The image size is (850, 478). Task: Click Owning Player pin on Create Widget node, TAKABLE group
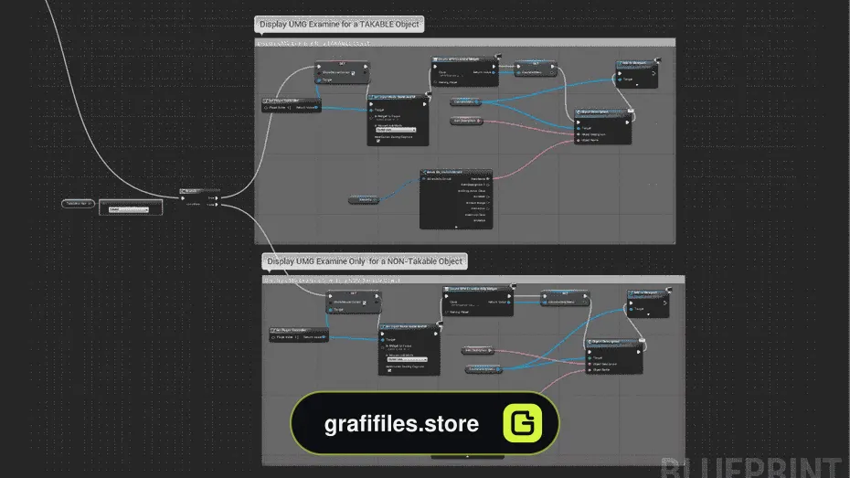pos(436,82)
